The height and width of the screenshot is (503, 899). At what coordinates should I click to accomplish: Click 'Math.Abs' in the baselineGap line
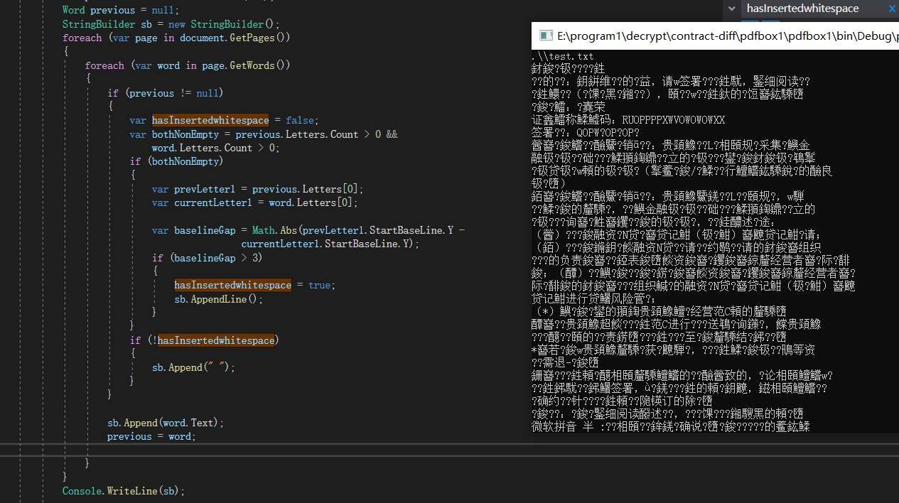pos(274,230)
